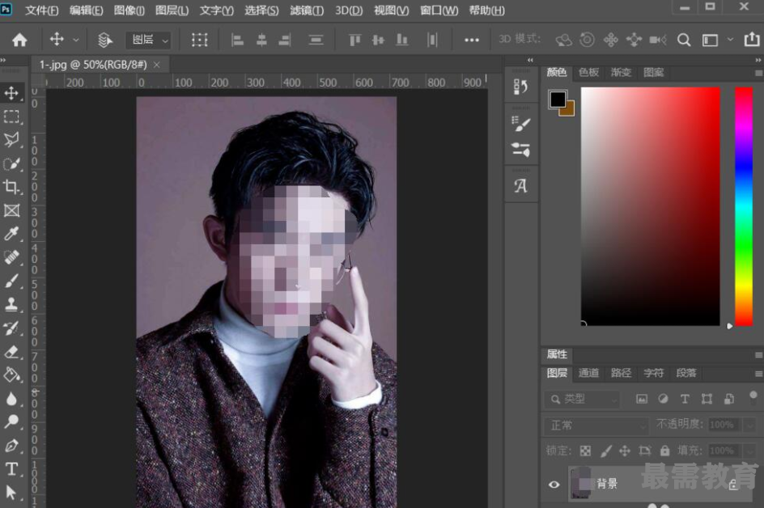This screenshot has width=764, height=508.
Task: Select the Dodge tool
Action: 11,421
